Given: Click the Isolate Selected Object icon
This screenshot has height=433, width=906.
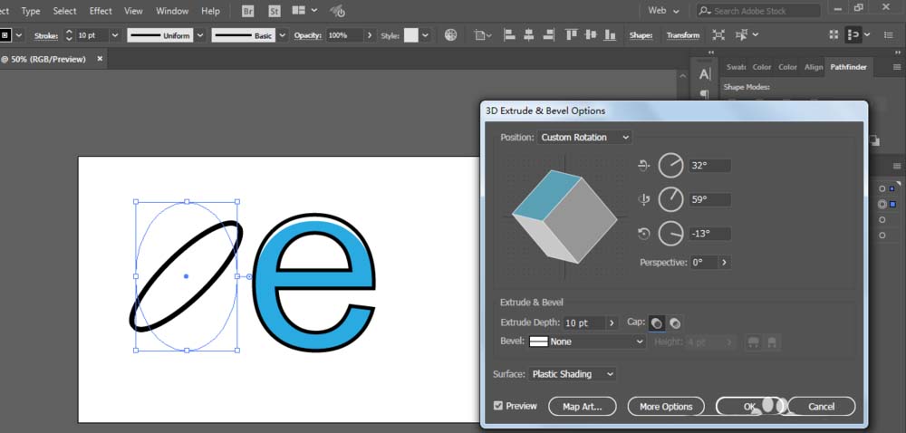Looking at the screenshot, I should point(718,35).
